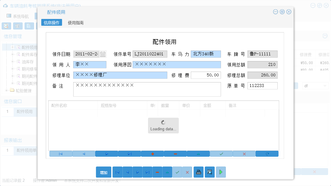Insert a new row with the + icon
The width and height of the screenshot is (331, 186).
(x=153, y=153)
